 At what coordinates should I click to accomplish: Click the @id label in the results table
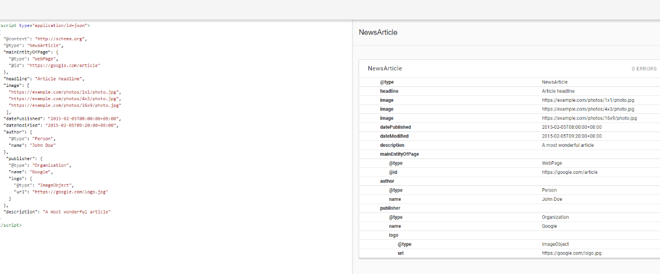point(393,172)
